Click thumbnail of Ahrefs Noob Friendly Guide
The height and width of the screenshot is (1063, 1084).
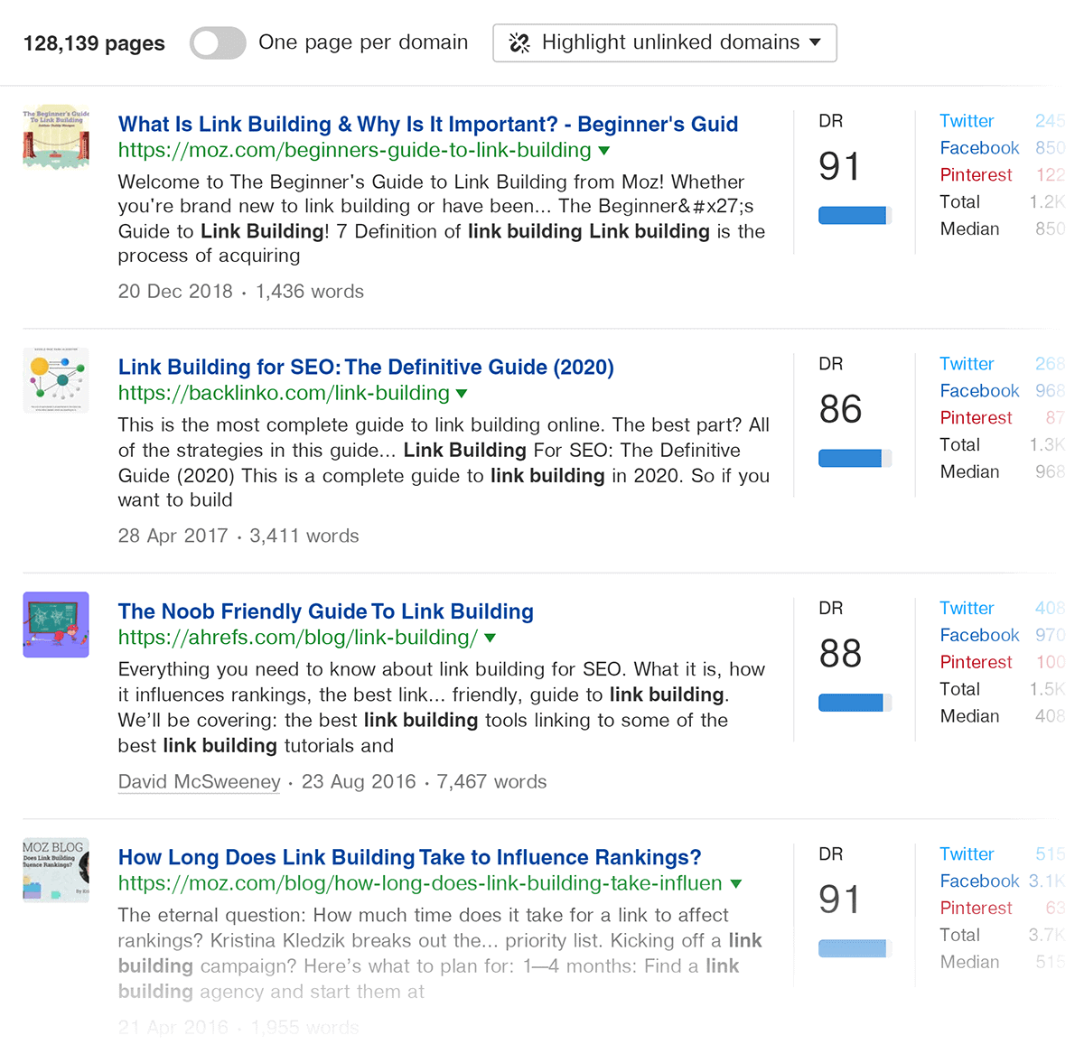click(x=56, y=624)
